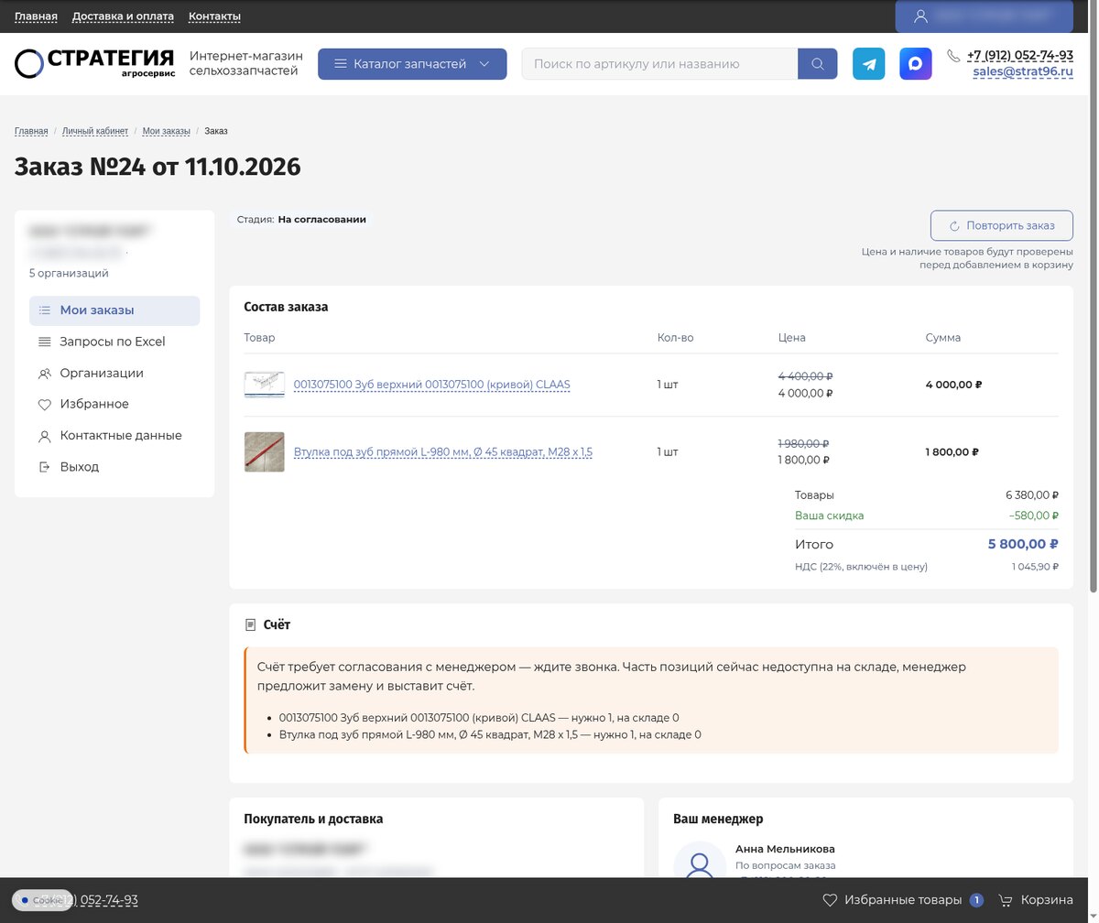Click the Повторить заказ button
1099x923 pixels.
tap(1001, 225)
